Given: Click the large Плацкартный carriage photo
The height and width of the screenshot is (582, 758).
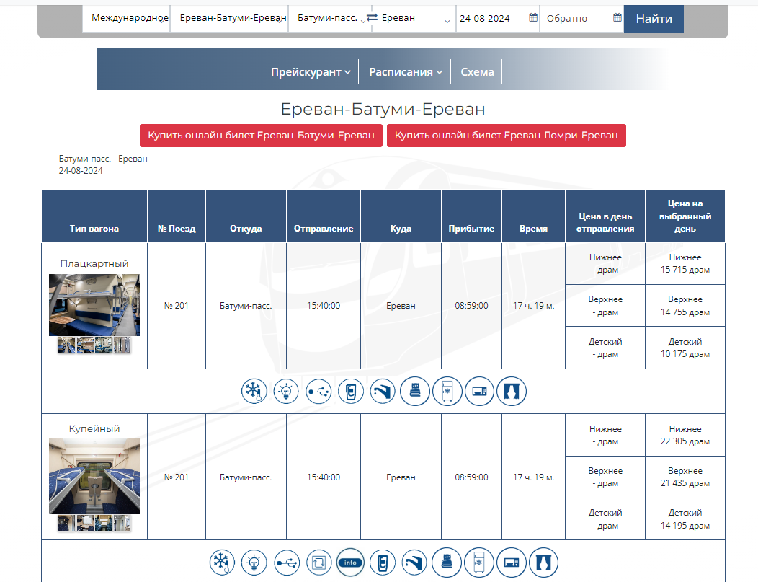Looking at the screenshot, I should (94, 305).
